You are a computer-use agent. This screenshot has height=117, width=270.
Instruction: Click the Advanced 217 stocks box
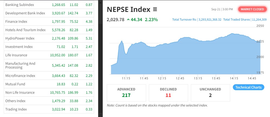point(126,93)
